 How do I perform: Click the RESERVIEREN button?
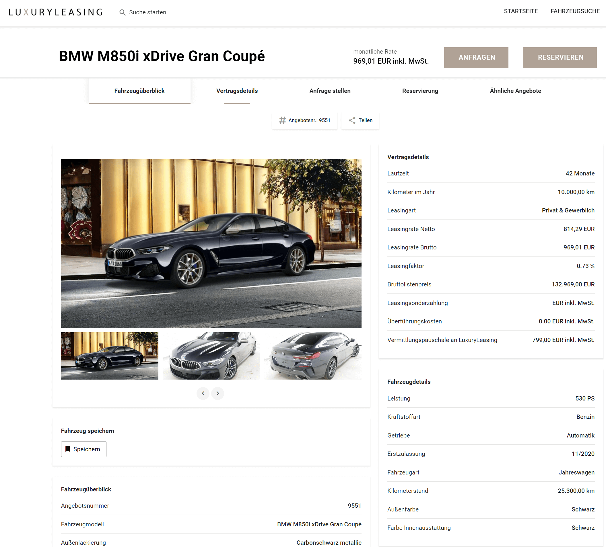point(560,57)
